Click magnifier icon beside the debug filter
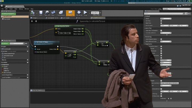192x108 pixels. tap(101, 13)
